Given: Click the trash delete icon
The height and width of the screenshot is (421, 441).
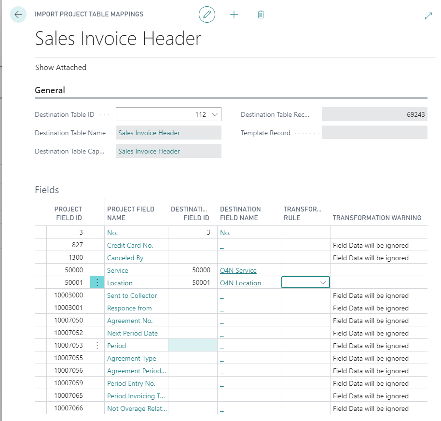Looking at the screenshot, I should pyautogui.click(x=261, y=14).
